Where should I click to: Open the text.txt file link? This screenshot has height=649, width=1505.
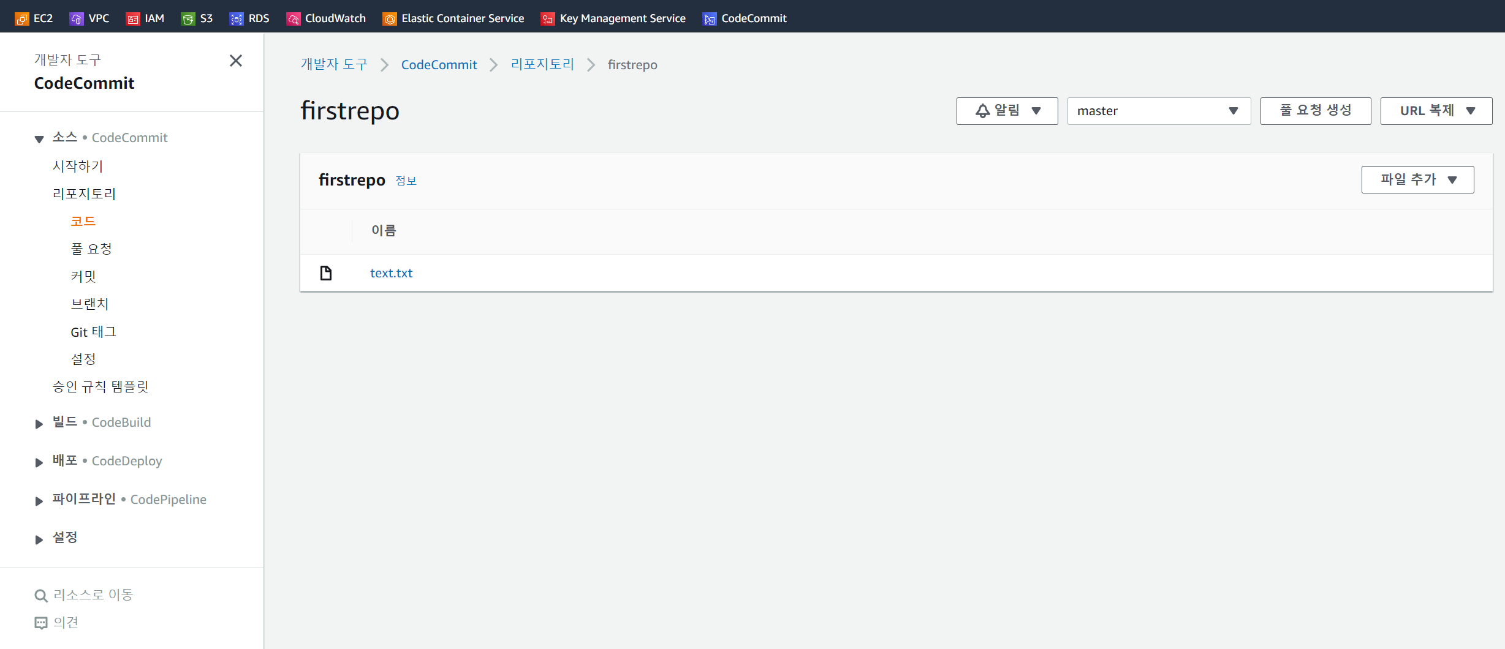coord(391,273)
